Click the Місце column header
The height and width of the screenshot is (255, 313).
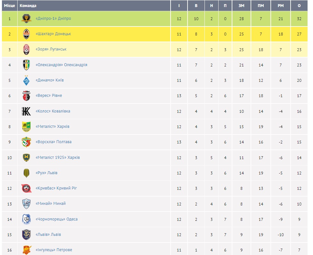(x=10, y=5)
